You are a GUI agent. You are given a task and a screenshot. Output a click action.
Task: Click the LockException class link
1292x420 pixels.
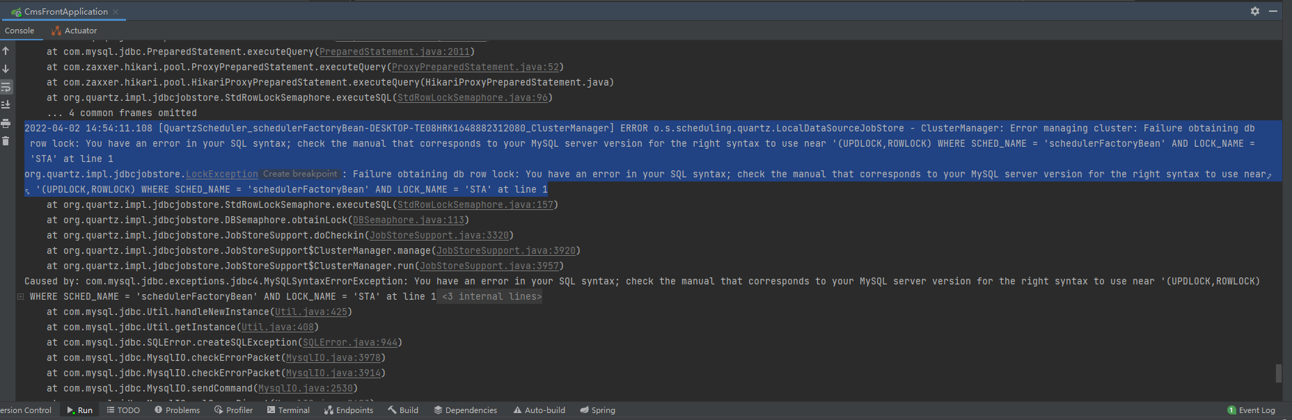(x=221, y=175)
